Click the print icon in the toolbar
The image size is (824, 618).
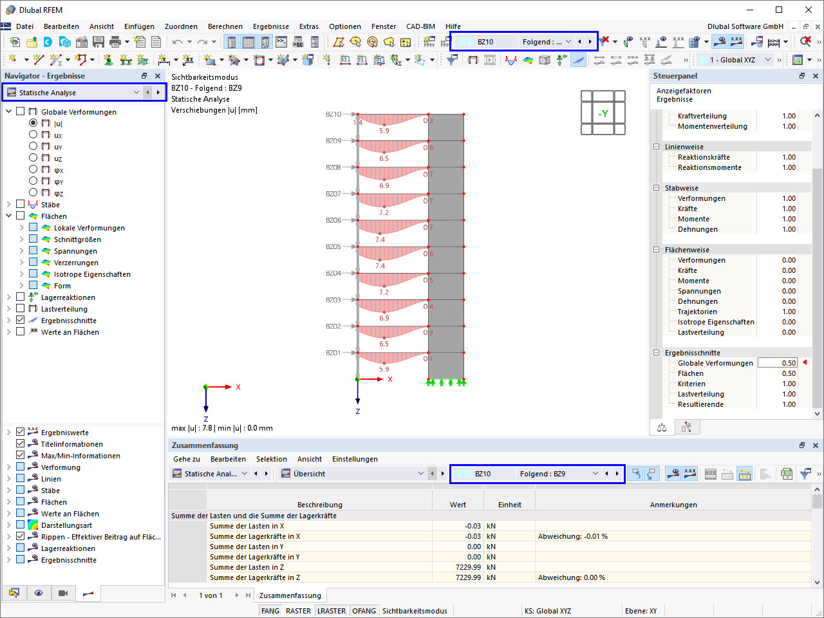coord(115,42)
